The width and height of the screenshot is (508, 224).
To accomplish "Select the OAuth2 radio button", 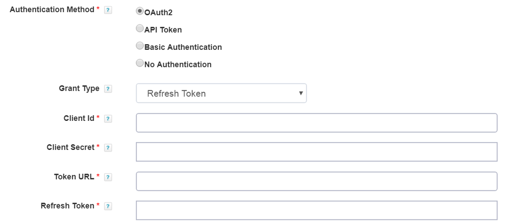I will [140, 11].
